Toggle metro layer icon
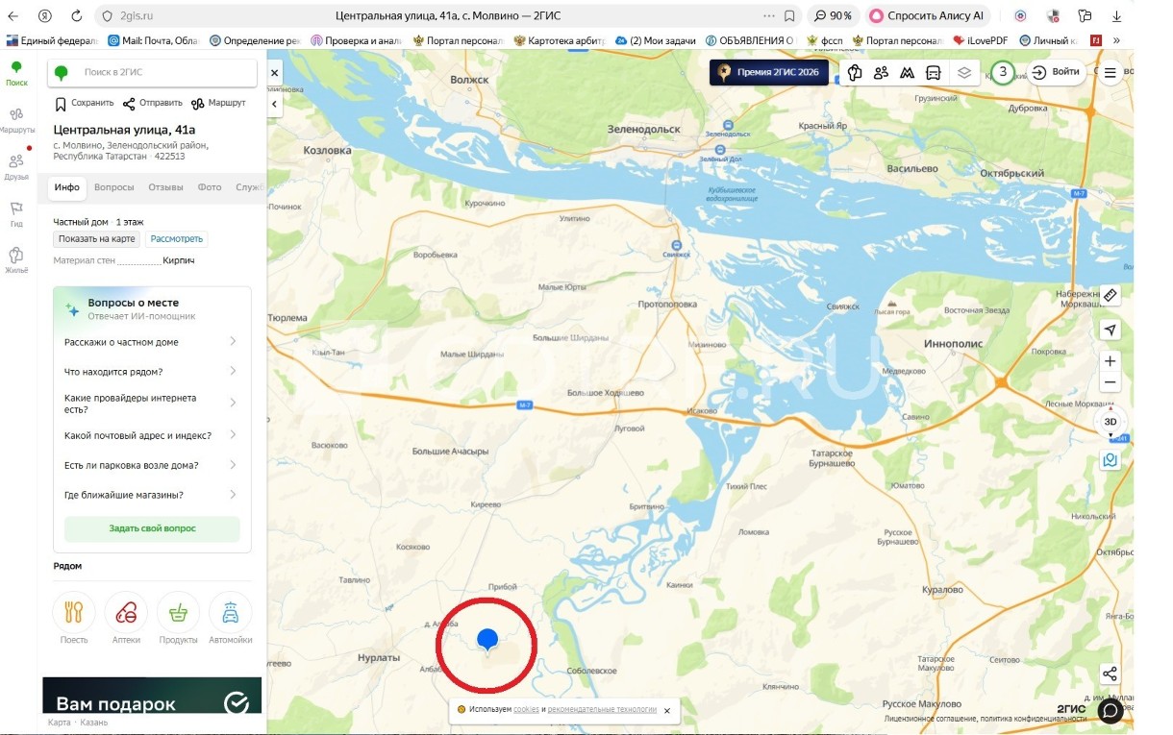The width and height of the screenshot is (1173, 735). point(907,73)
